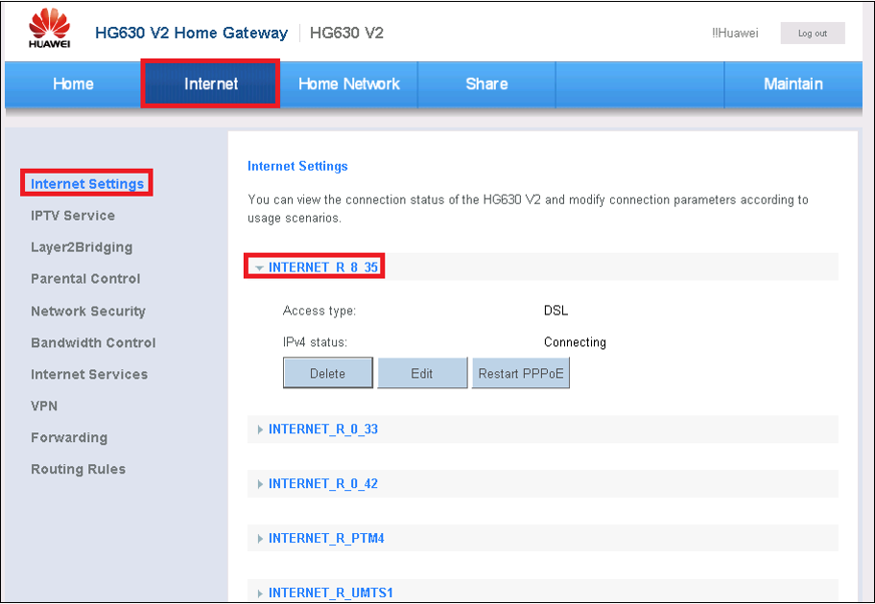Open the Home tab
Viewport: 875px width, 604px height.
[73, 84]
